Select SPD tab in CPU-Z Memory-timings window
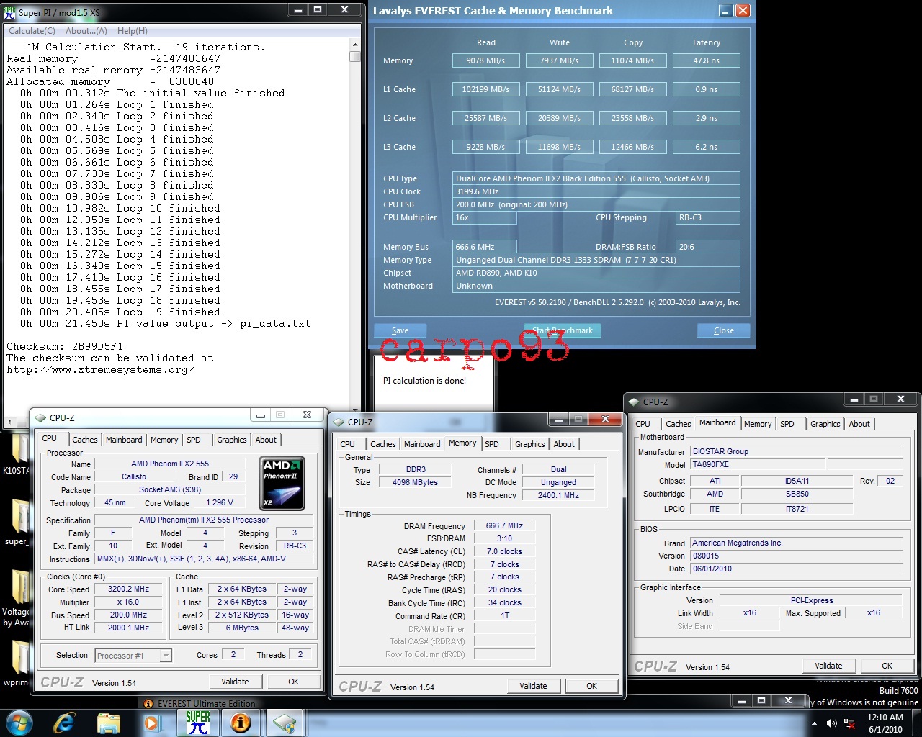 point(492,444)
